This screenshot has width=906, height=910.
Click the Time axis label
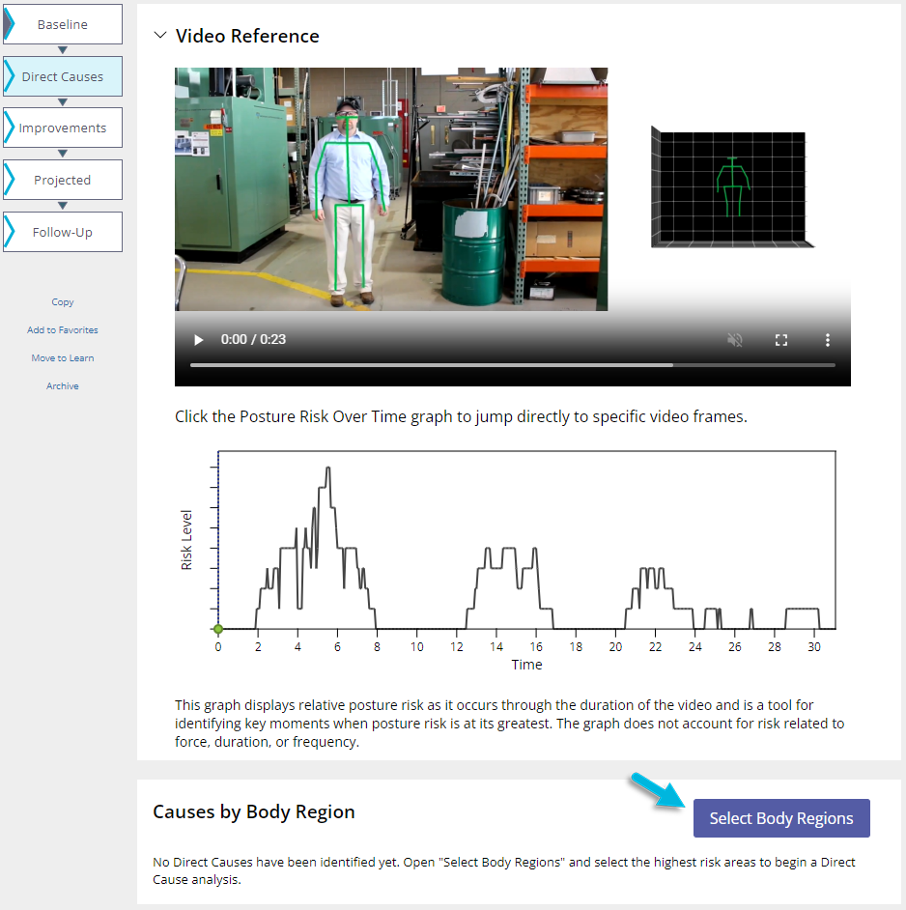pos(527,665)
